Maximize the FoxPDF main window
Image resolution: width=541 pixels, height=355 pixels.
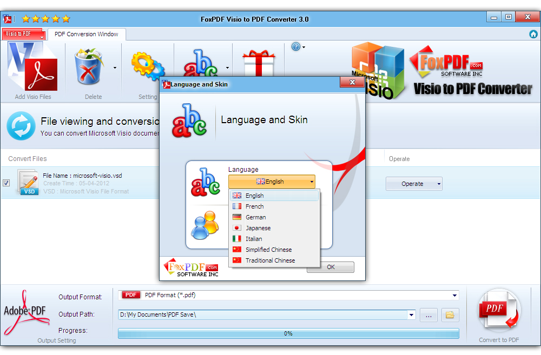[508, 17]
